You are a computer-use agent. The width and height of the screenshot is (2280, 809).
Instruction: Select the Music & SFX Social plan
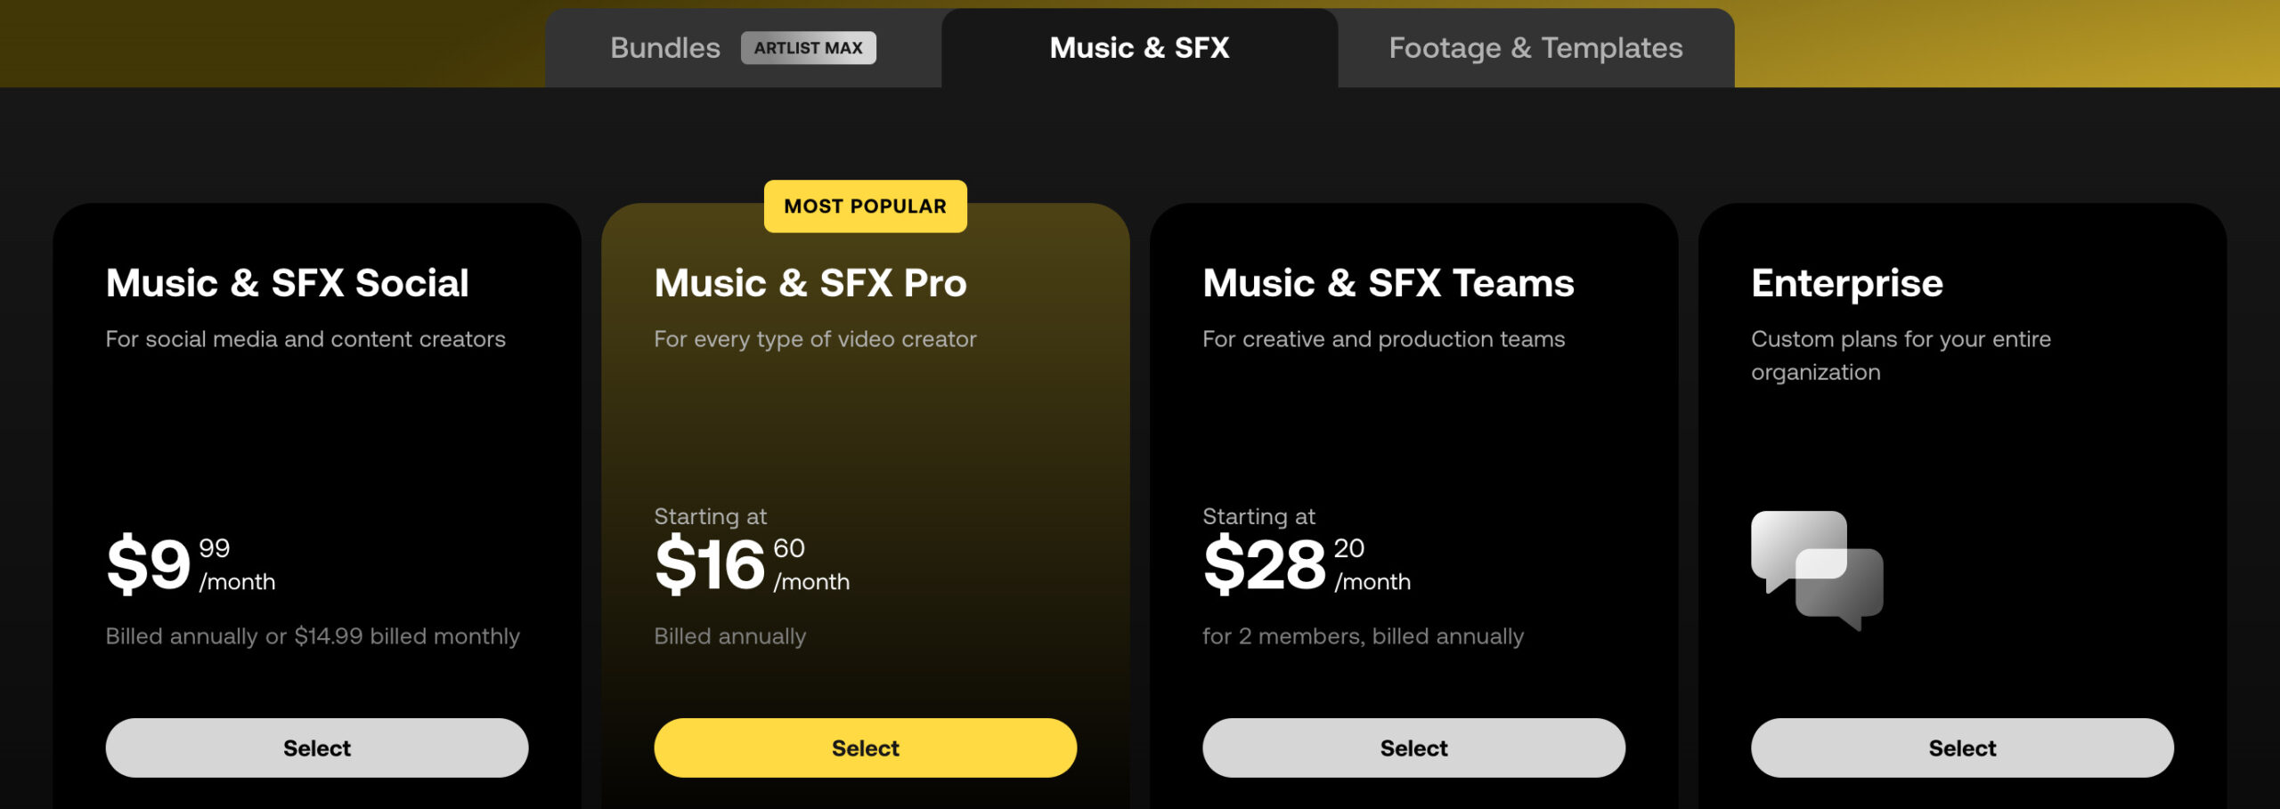pyautogui.click(x=317, y=748)
